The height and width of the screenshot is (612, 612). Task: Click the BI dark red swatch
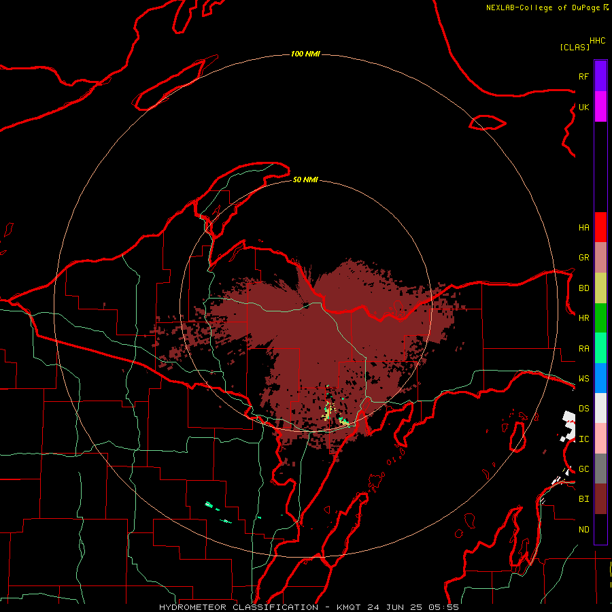coord(600,499)
